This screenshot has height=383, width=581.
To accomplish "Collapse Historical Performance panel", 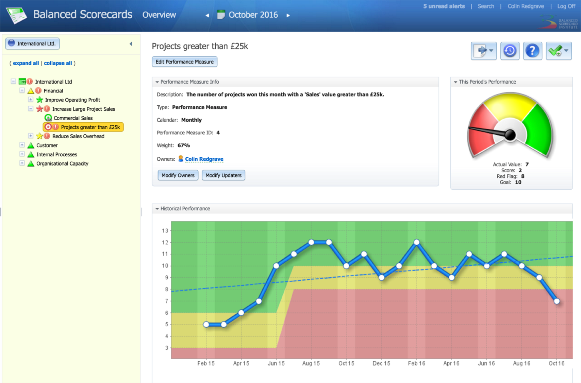I will 157,209.
